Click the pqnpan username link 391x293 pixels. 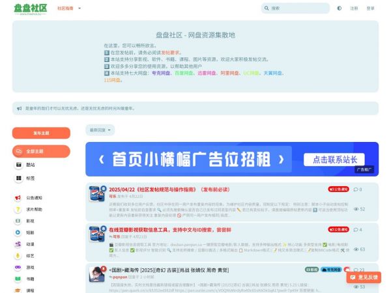click(120, 277)
